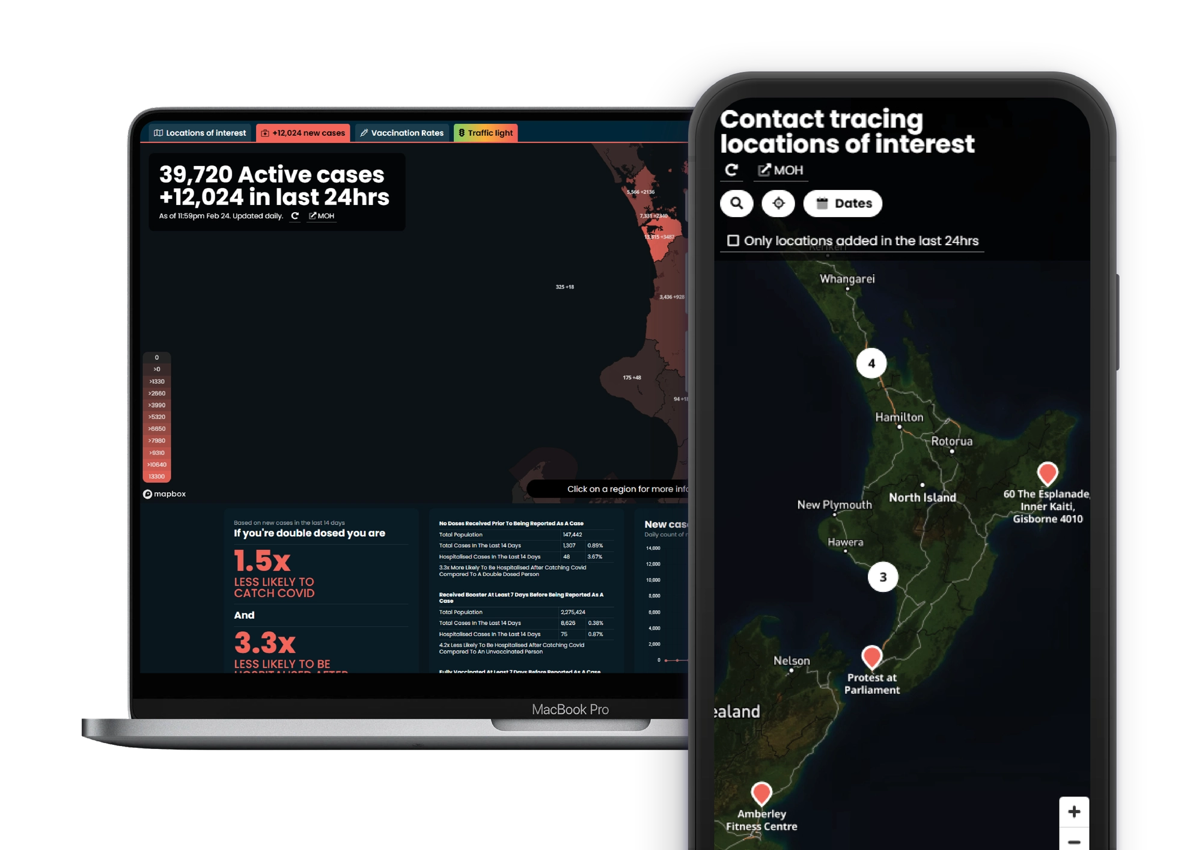
Task: Select the Amberley Fitness Centre pin
Action: point(761,793)
